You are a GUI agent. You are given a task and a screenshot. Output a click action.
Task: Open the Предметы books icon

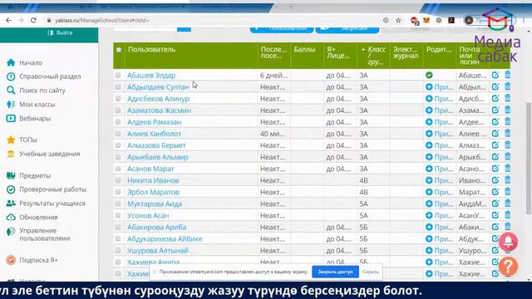(x=11, y=175)
